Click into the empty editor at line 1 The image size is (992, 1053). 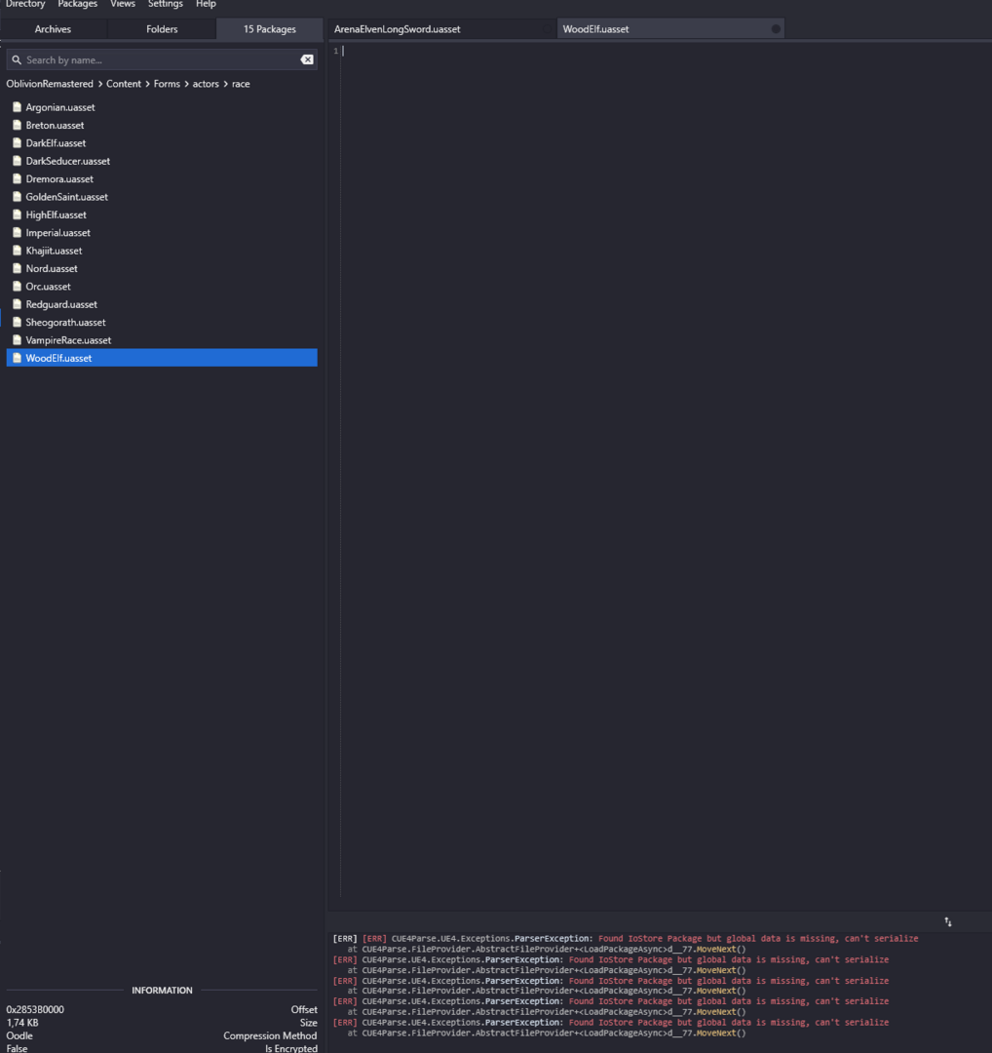[665, 51]
